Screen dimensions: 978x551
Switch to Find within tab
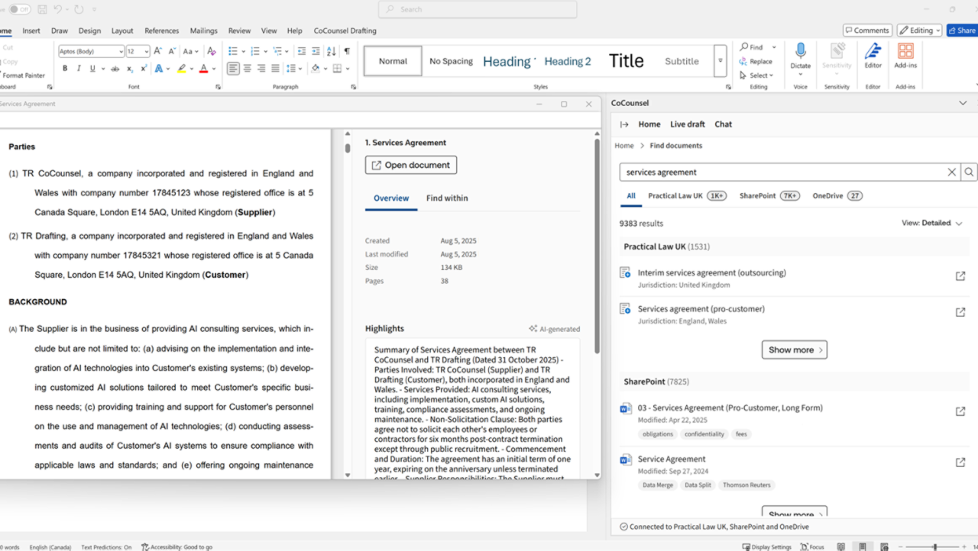[x=447, y=198]
